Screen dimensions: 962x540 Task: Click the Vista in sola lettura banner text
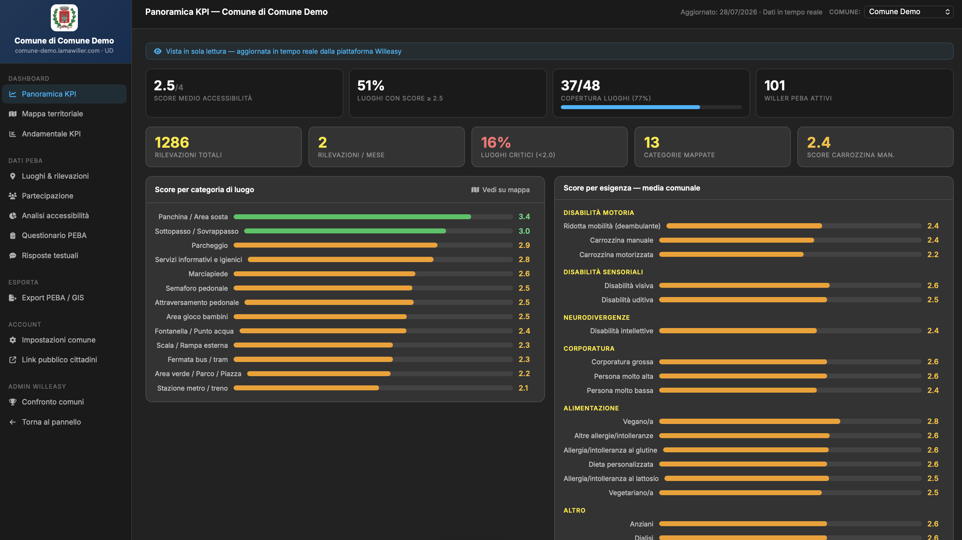pos(283,51)
